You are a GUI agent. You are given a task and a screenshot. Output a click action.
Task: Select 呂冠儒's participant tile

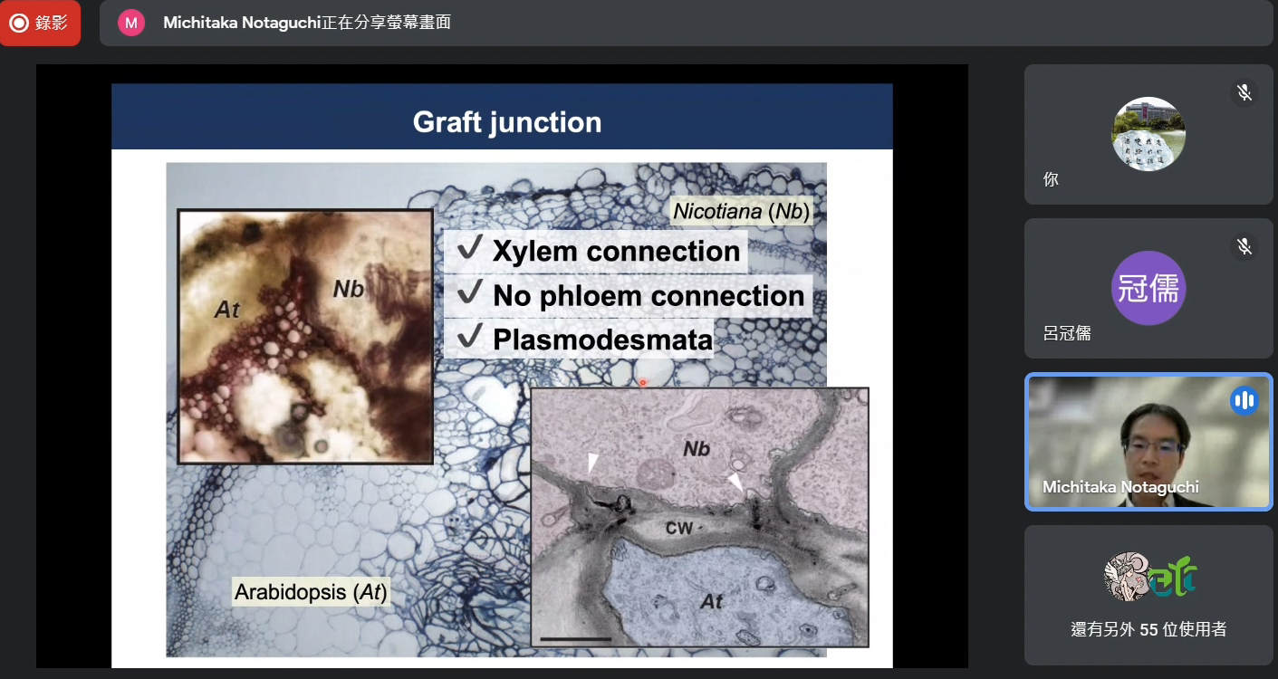1148,288
